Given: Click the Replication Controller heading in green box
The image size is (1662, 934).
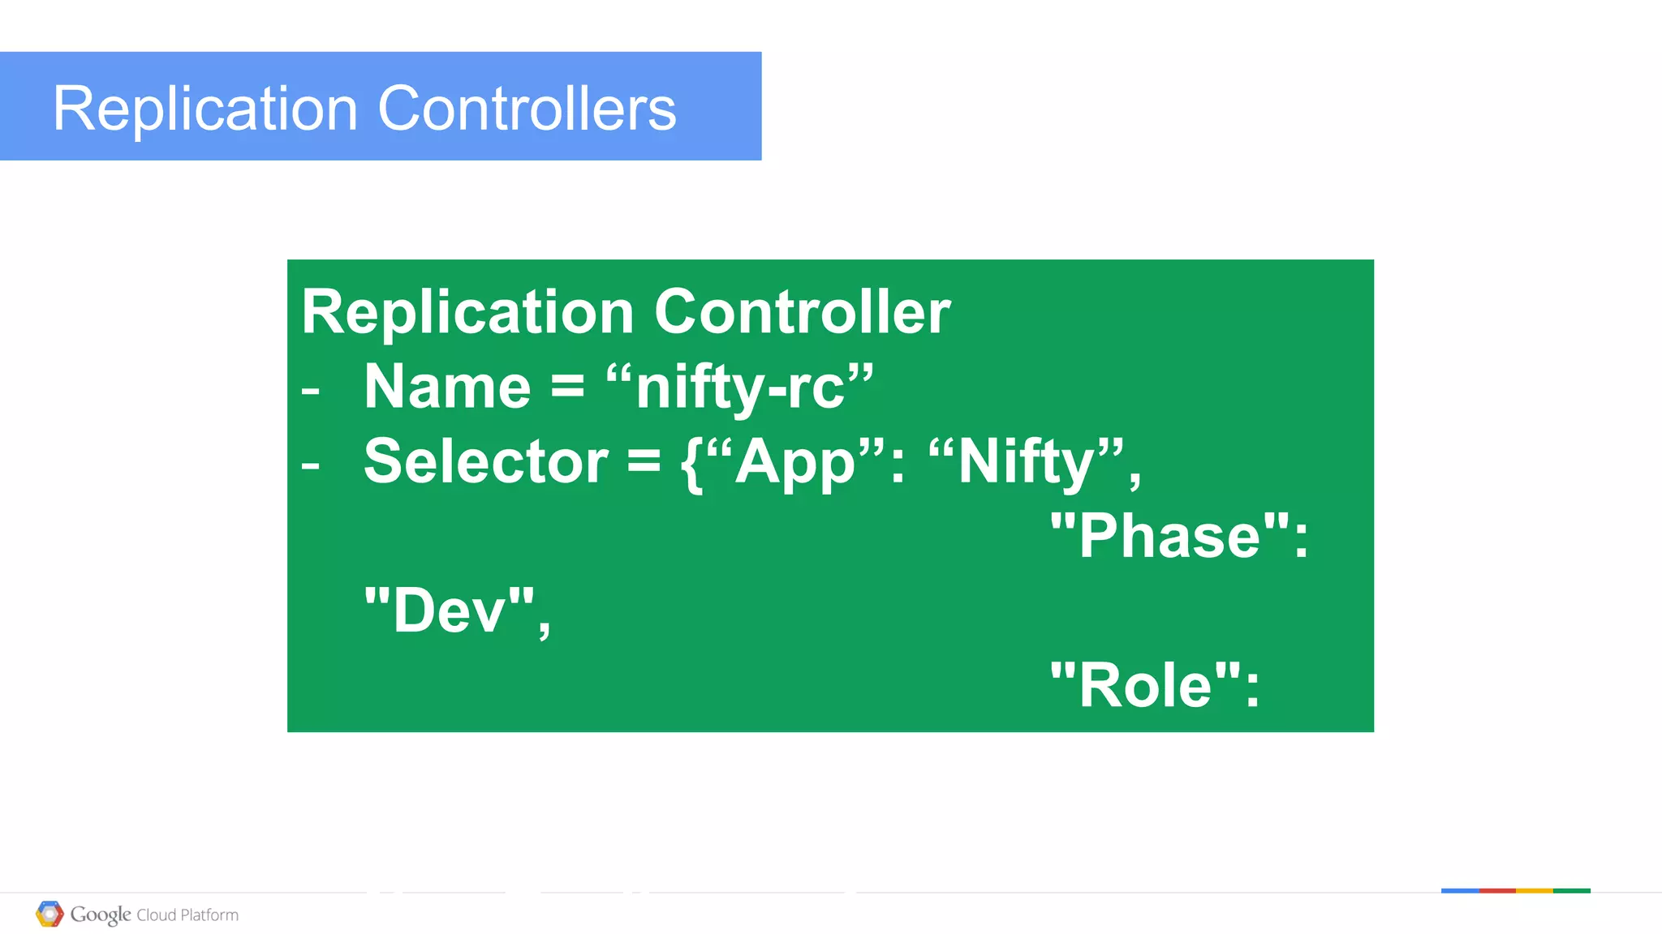Looking at the screenshot, I should (x=626, y=312).
